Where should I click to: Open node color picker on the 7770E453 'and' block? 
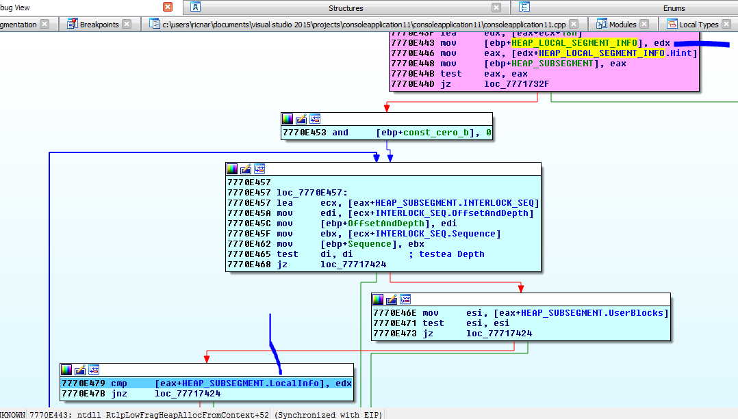tap(288, 119)
